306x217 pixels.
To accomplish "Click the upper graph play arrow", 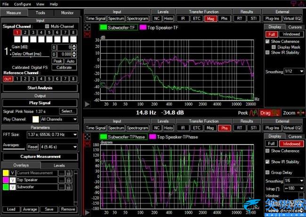I will [x=87, y=104].
